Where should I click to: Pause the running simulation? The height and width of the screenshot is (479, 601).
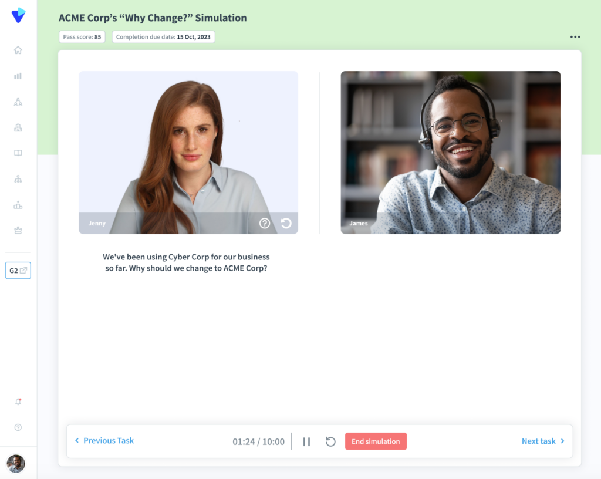click(306, 441)
